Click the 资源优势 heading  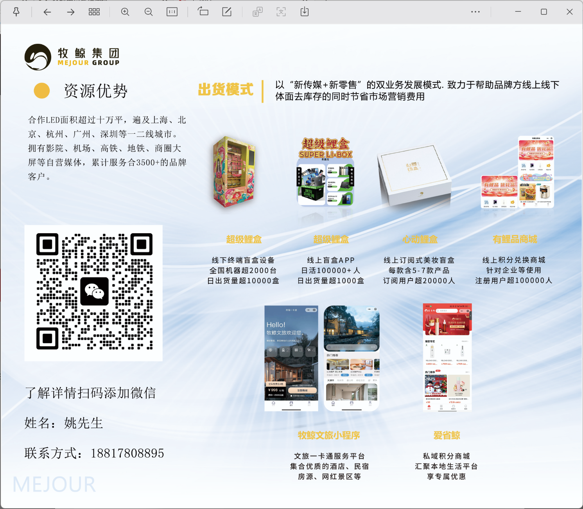click(x=96, y=91)
